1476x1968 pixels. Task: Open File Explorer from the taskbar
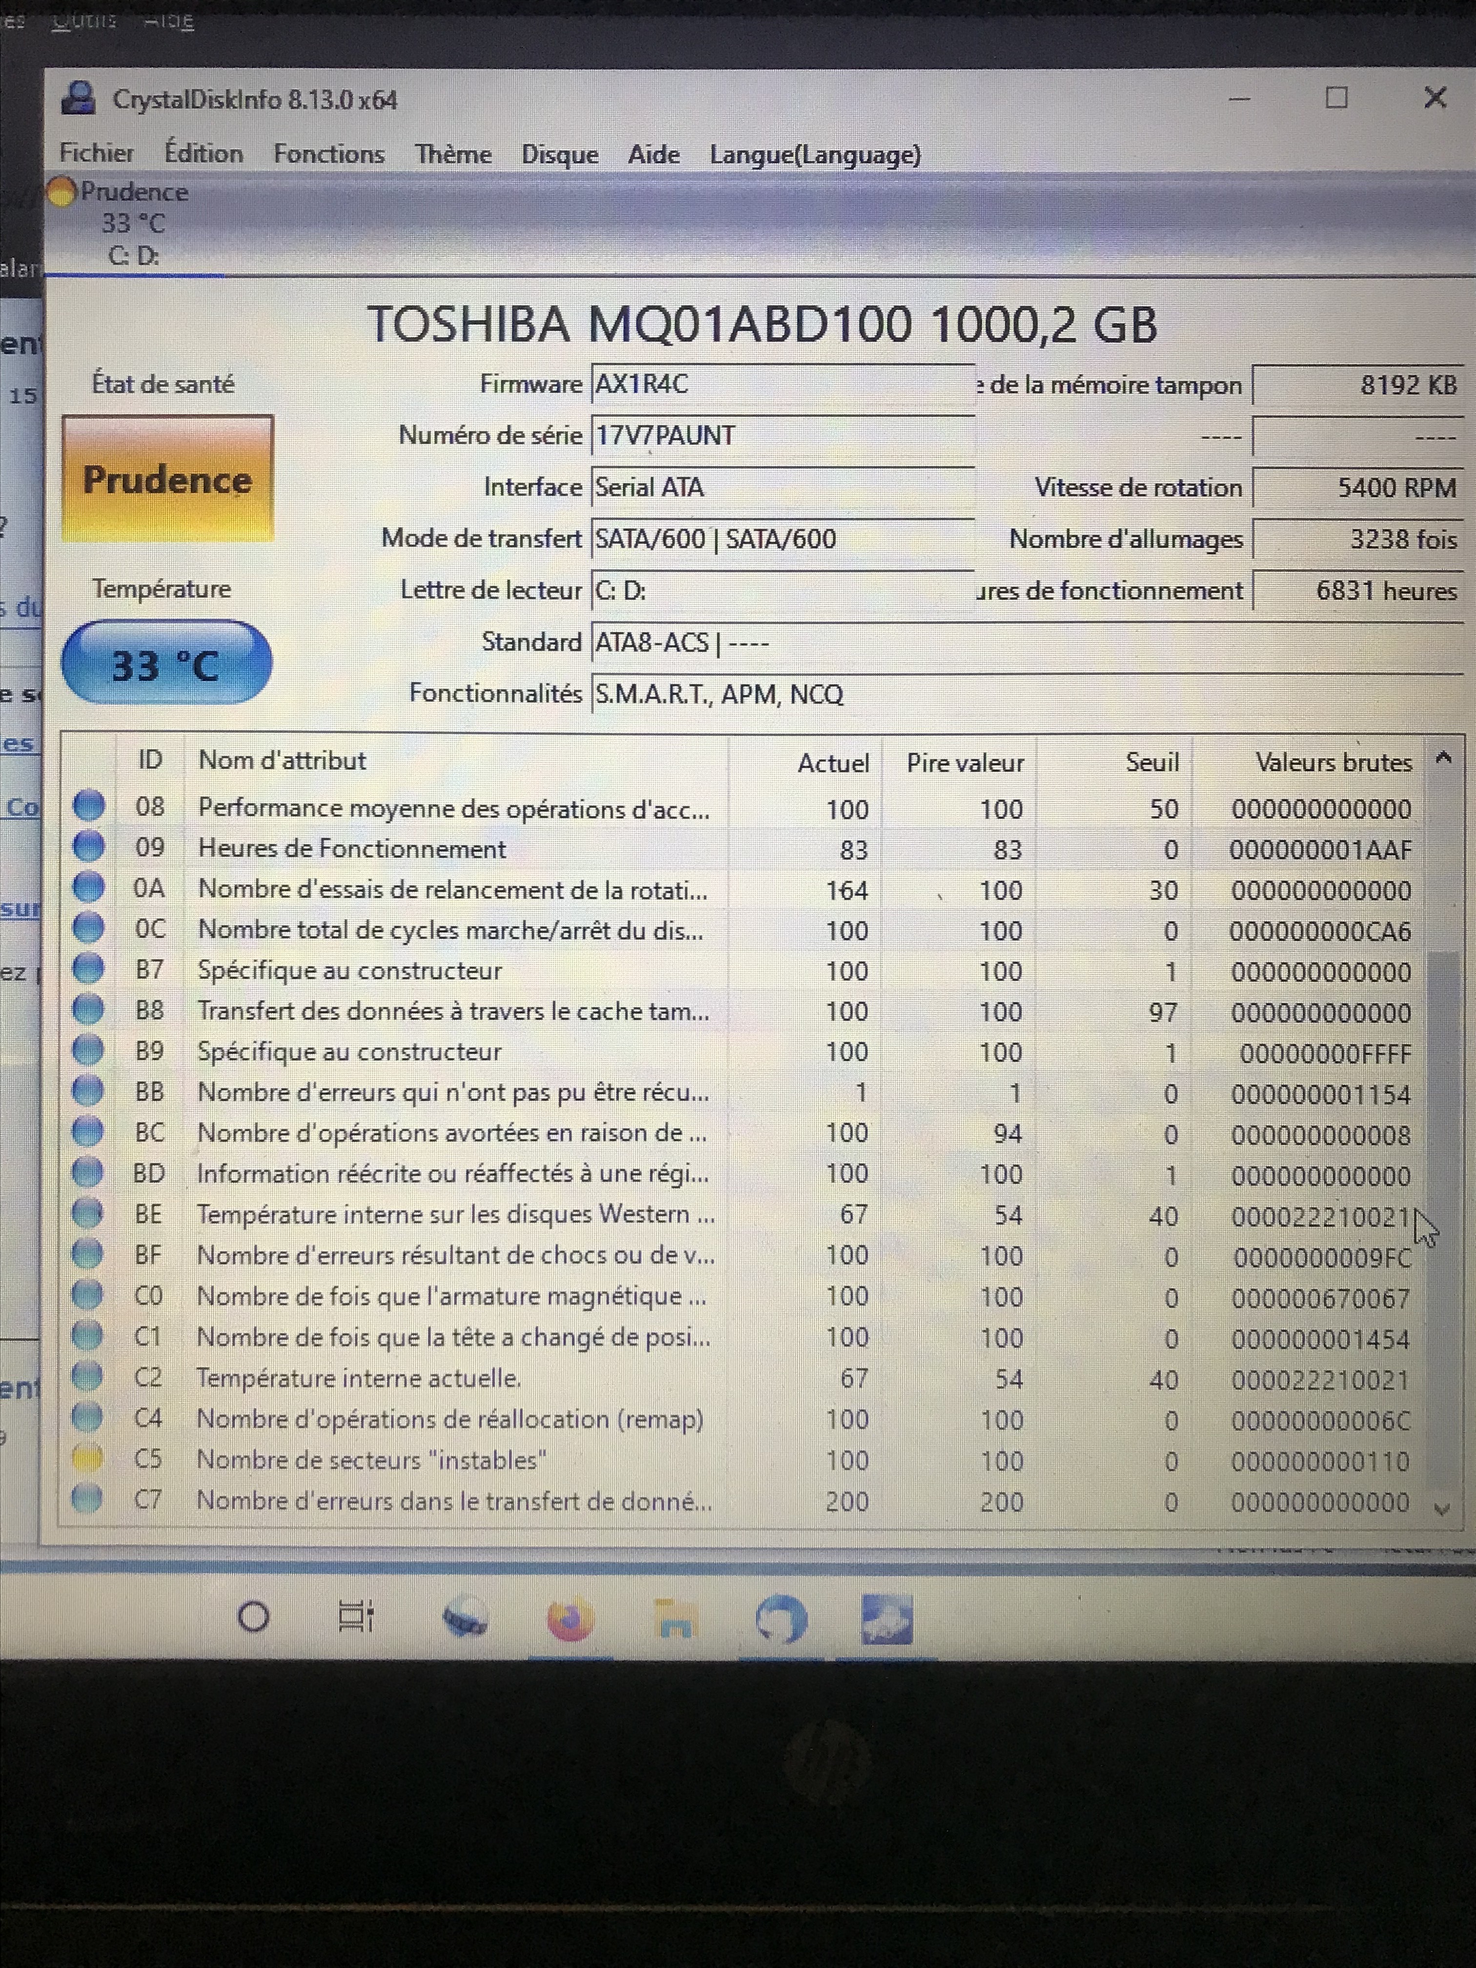[675, 1619]
